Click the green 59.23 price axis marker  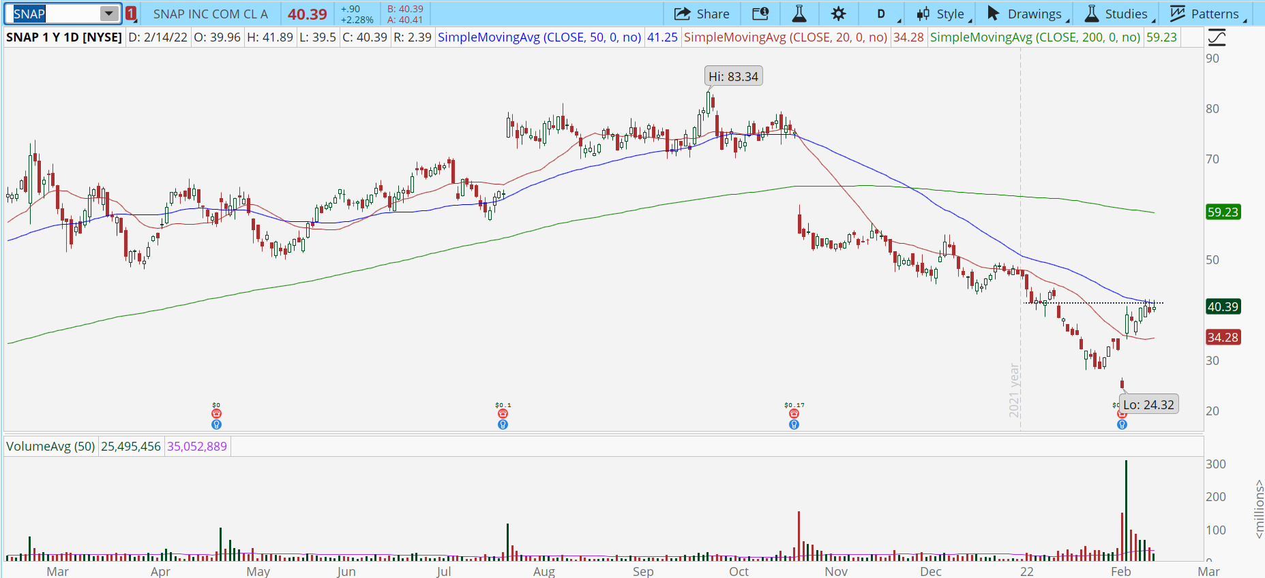pos(1223,212)
